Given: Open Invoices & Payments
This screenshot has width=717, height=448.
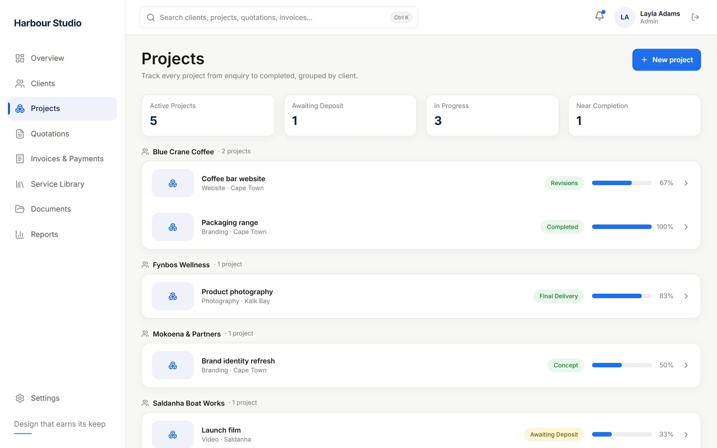Looking at the screenshot, I should click(x=62, y=159).
